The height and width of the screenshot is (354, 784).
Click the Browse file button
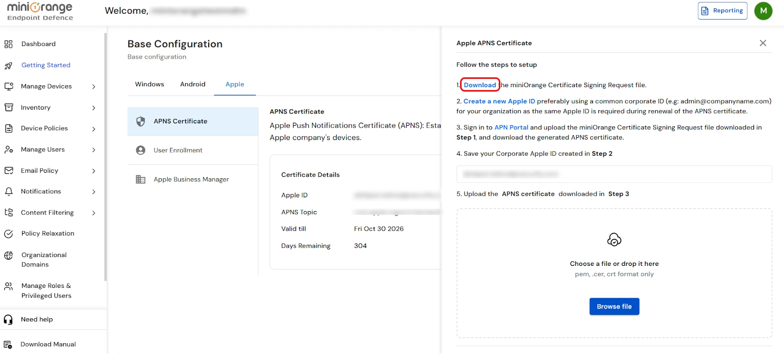click(x=614, y=307)
